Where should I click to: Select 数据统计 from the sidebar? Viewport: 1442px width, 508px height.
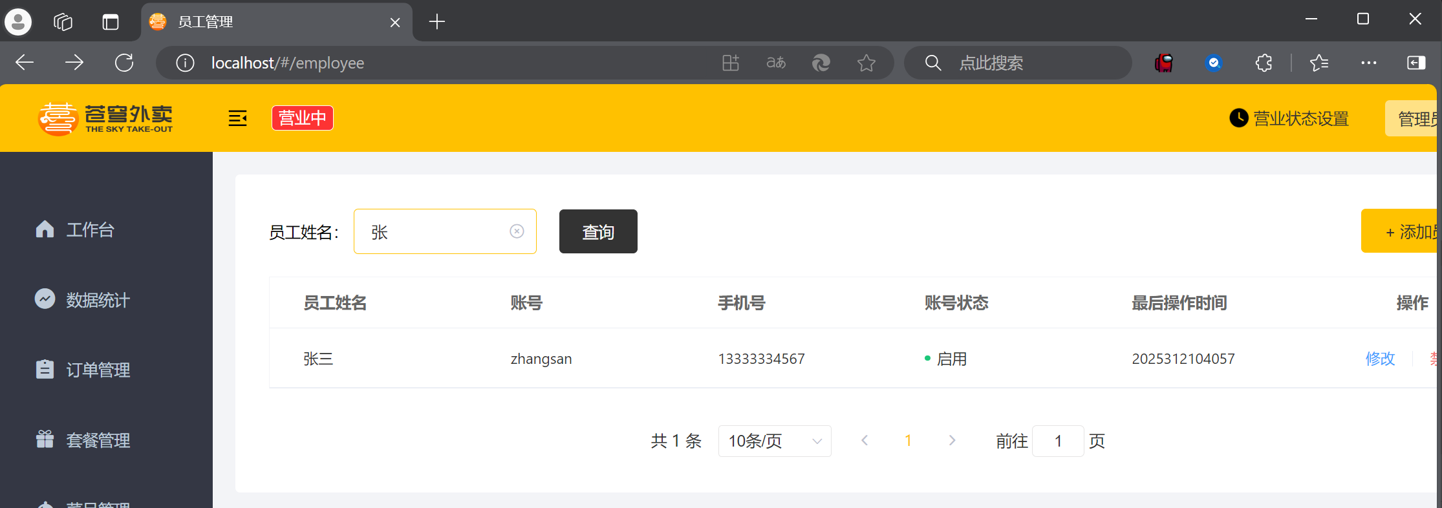click(x=98, y=300)
